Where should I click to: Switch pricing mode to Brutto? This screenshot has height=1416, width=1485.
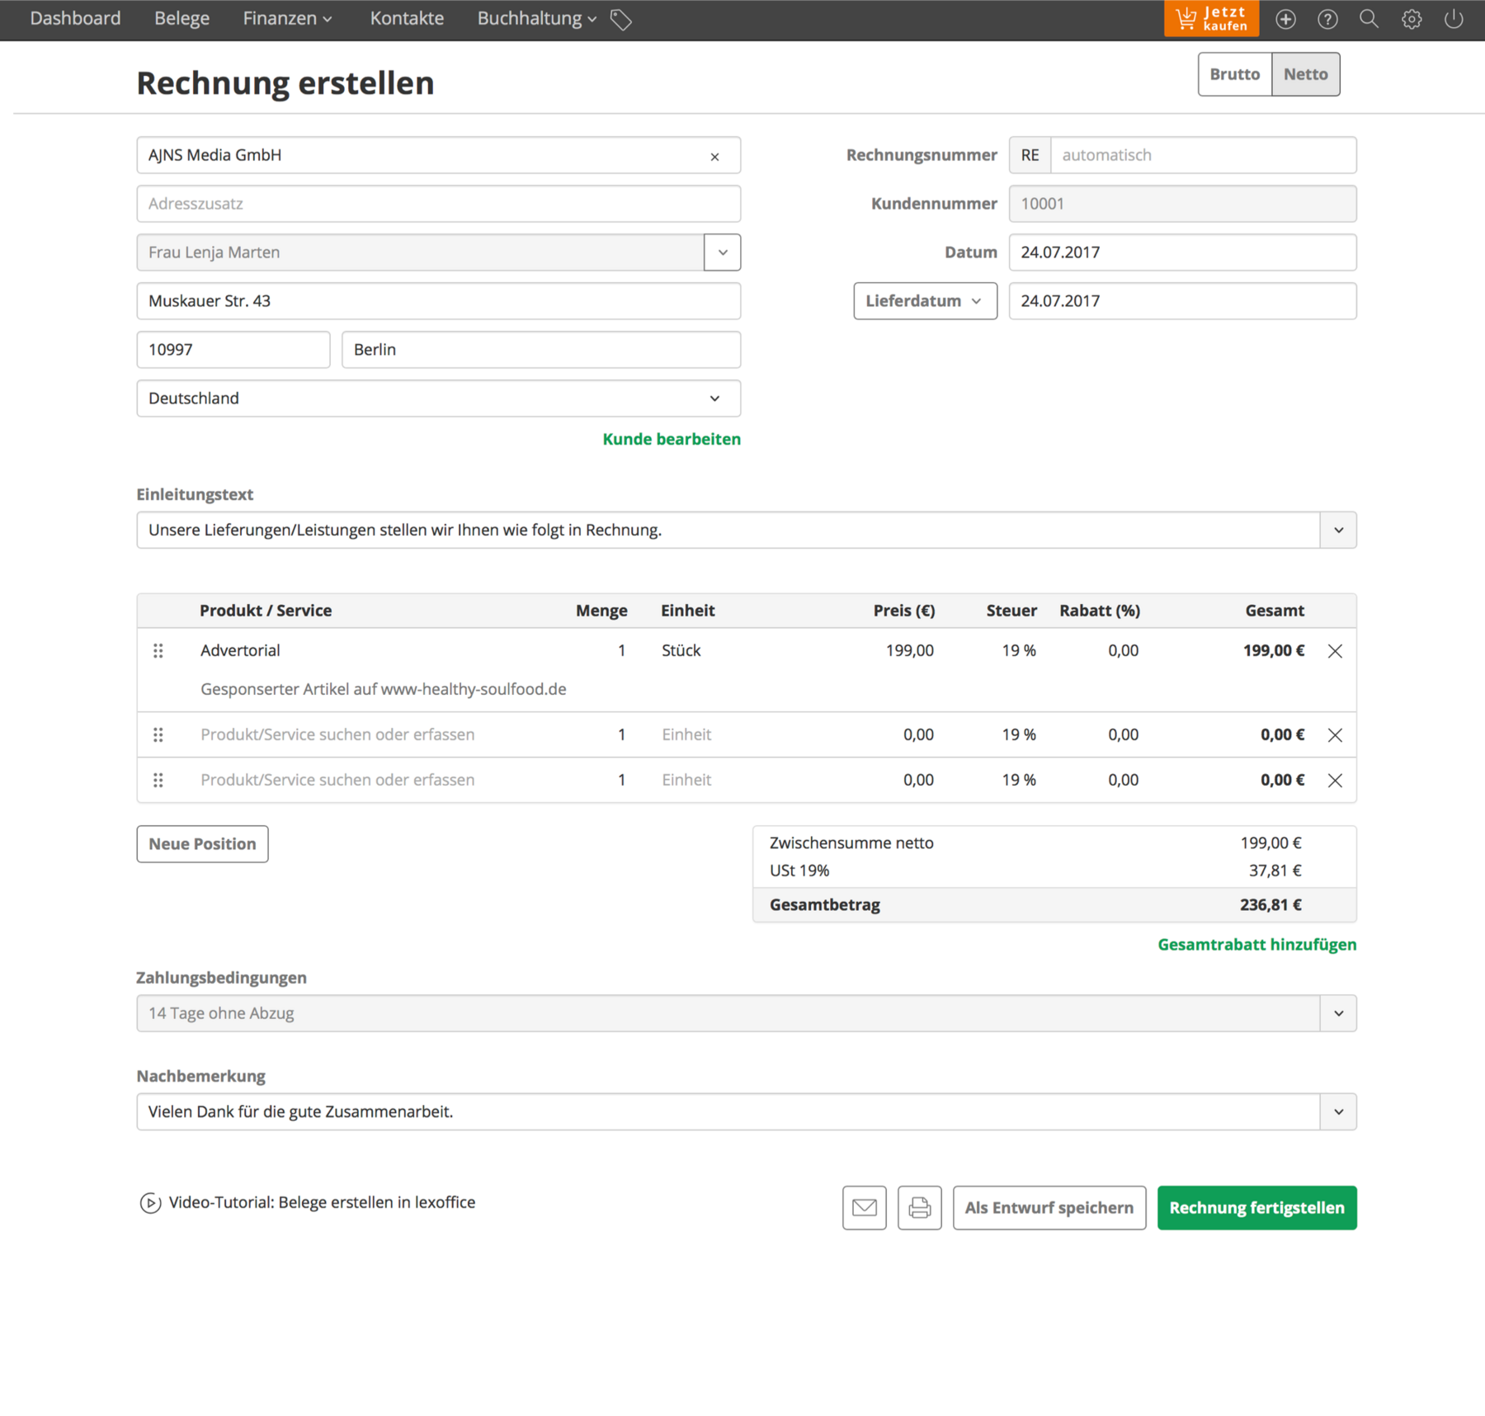click(x=1234, y=74)
